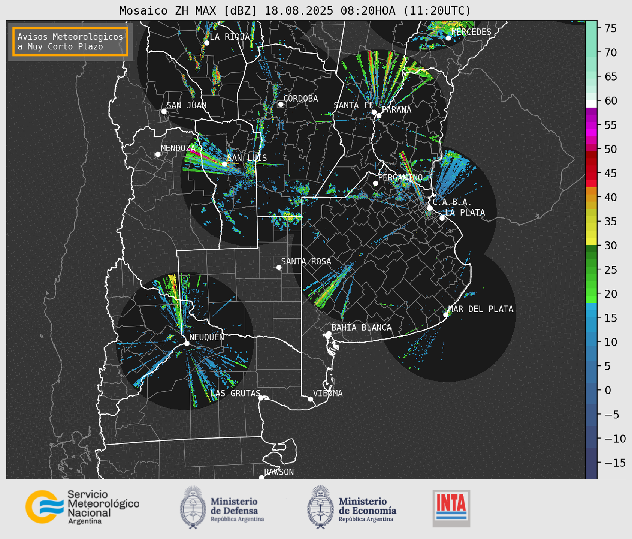Select the RAWSON city marker
The image size is (632, 539).
(x=261, y=478)
